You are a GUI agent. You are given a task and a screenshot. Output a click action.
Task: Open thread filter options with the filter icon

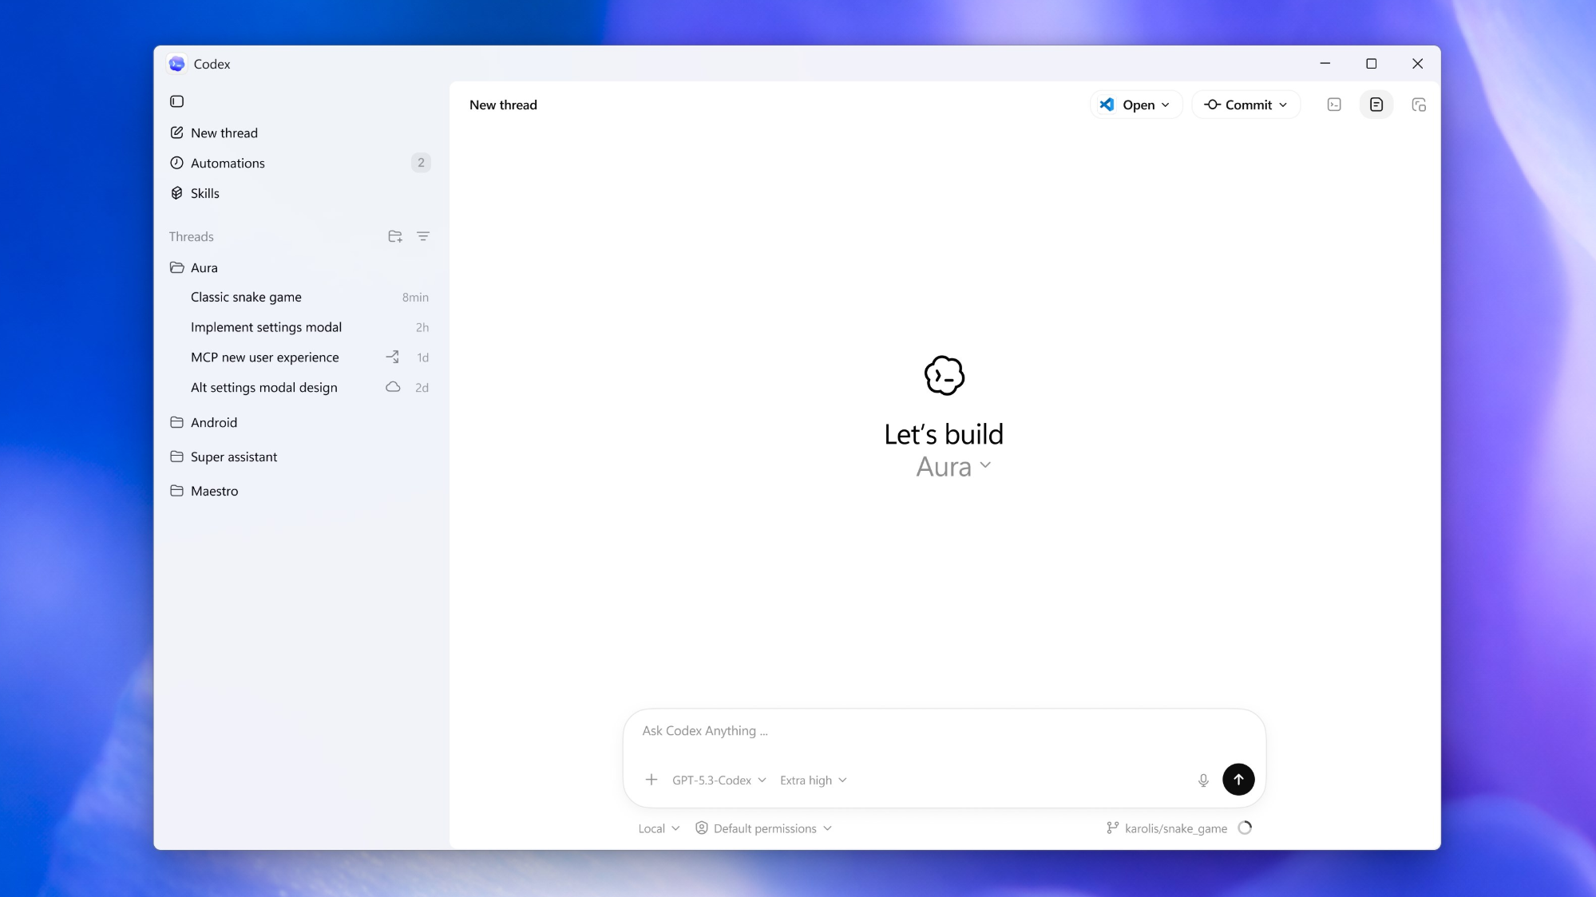pyautogui.click(x=423, y=236)
